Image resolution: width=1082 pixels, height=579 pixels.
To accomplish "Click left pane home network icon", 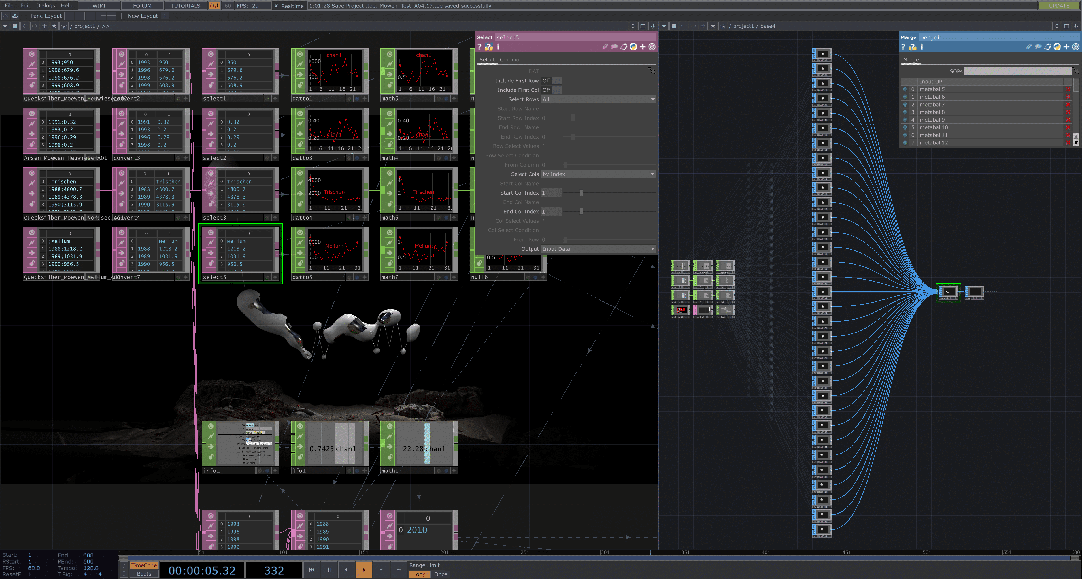I will 64,26.
